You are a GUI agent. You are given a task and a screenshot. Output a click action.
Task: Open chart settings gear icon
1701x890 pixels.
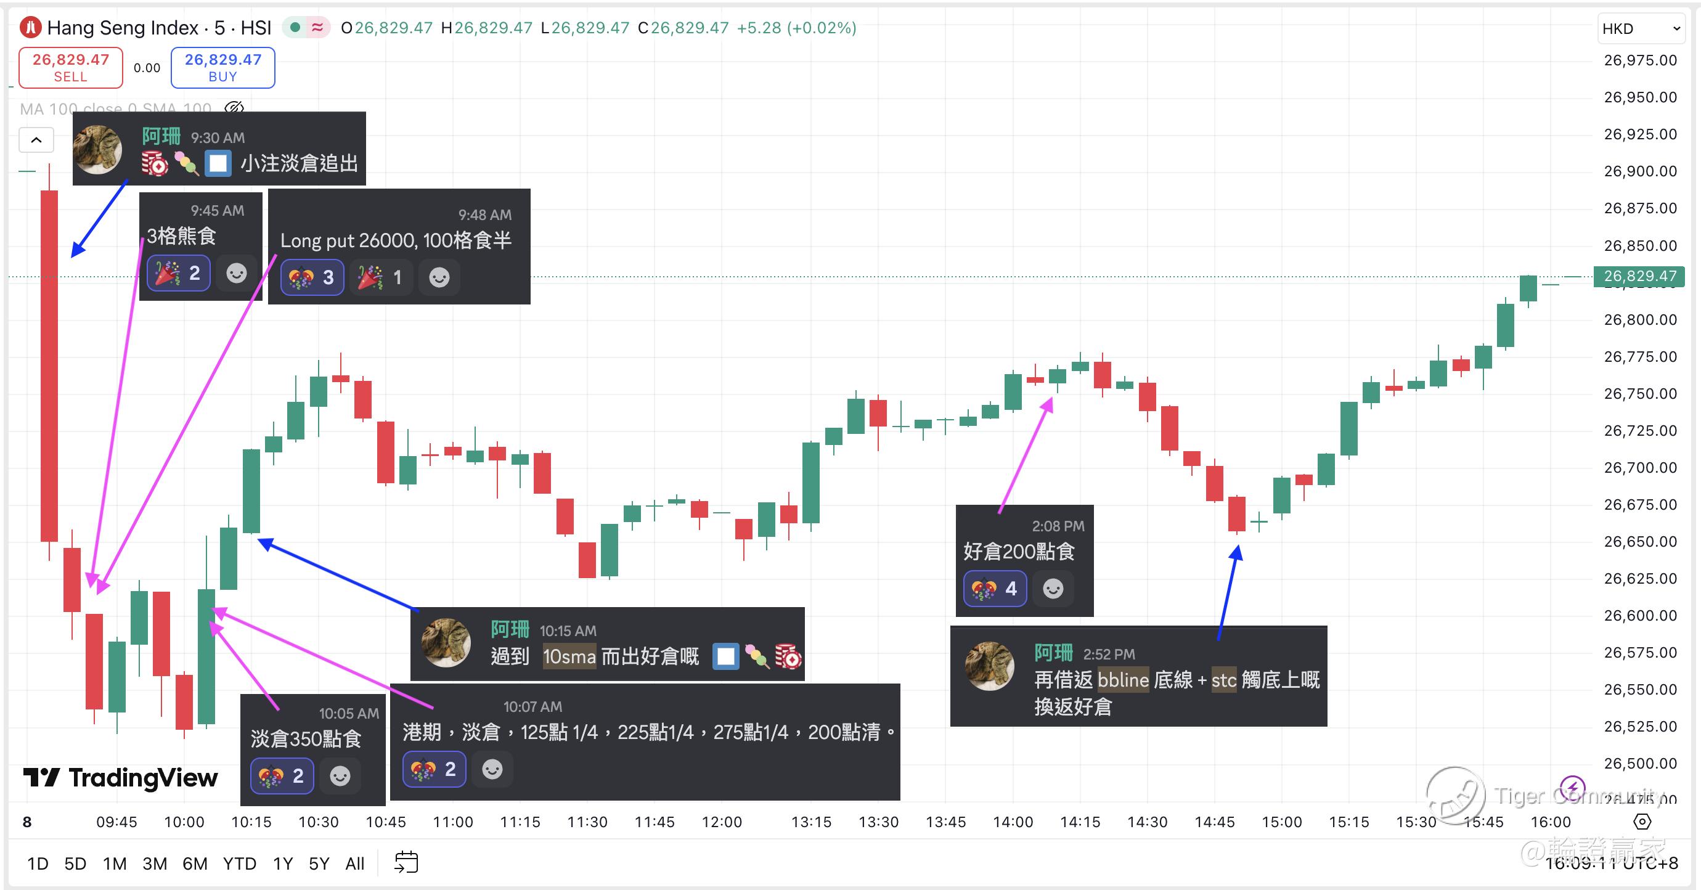click(1642, 822)
